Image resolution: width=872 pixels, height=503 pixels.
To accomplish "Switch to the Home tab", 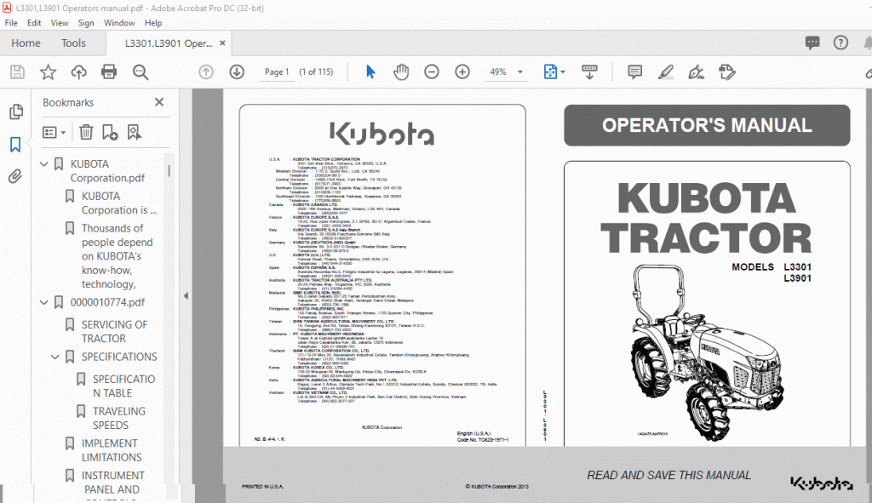I will pyautogui.click(x=26, y=43).
